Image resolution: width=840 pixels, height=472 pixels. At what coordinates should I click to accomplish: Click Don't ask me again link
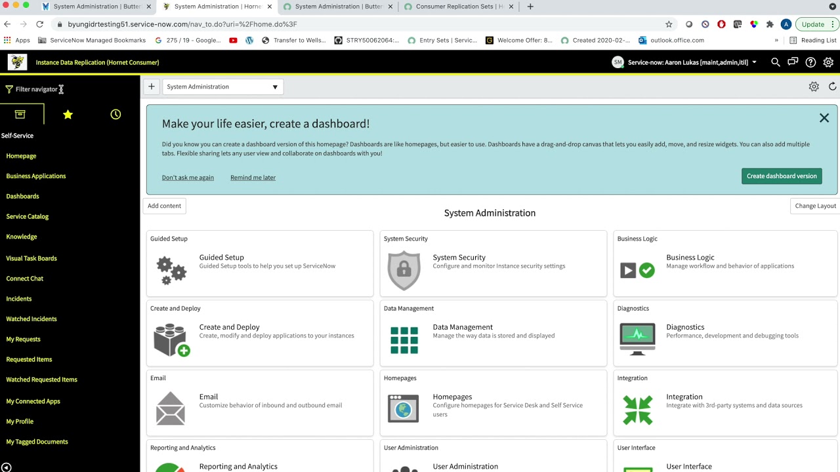pyautogui.click(x=188, y=178)
